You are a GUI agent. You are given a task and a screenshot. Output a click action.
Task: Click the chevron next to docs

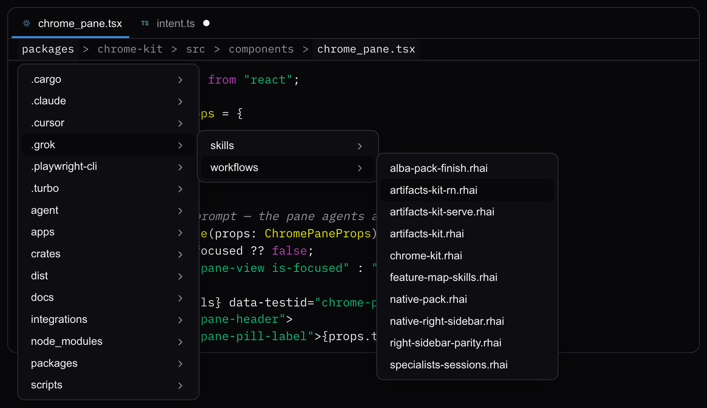click(x=180, y=298)
